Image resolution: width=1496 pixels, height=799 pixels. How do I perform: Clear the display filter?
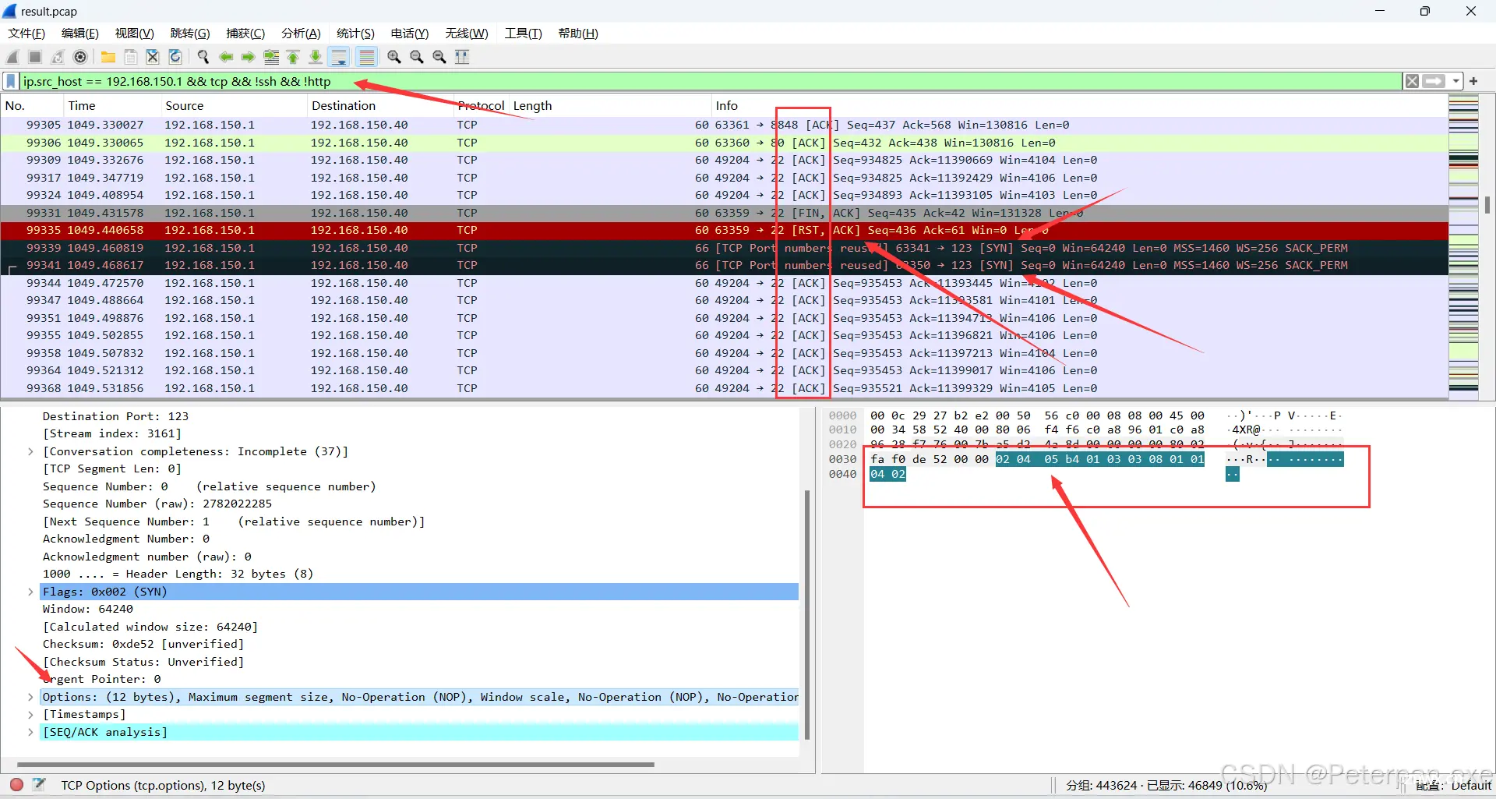1412,81
